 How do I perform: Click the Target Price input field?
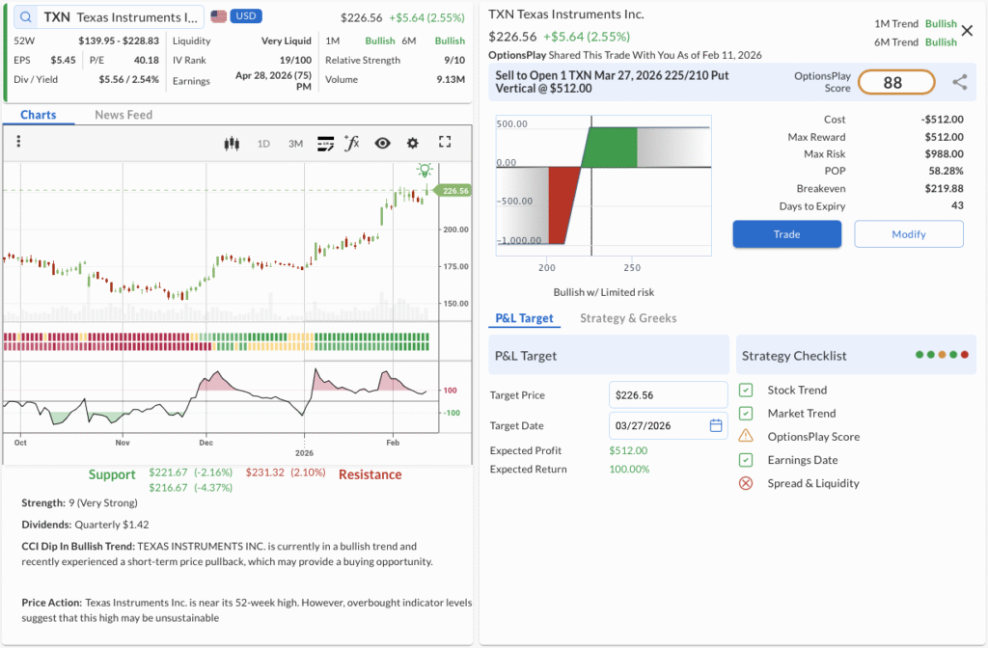pos(668,394)
